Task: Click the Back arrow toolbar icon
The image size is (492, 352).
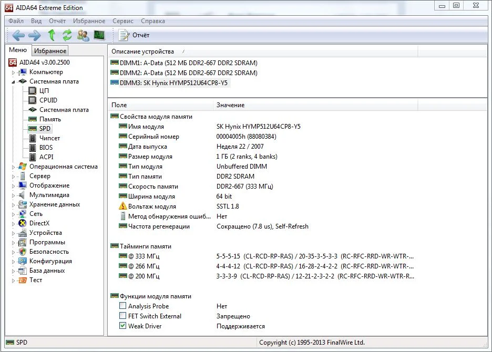Action: 18,35
